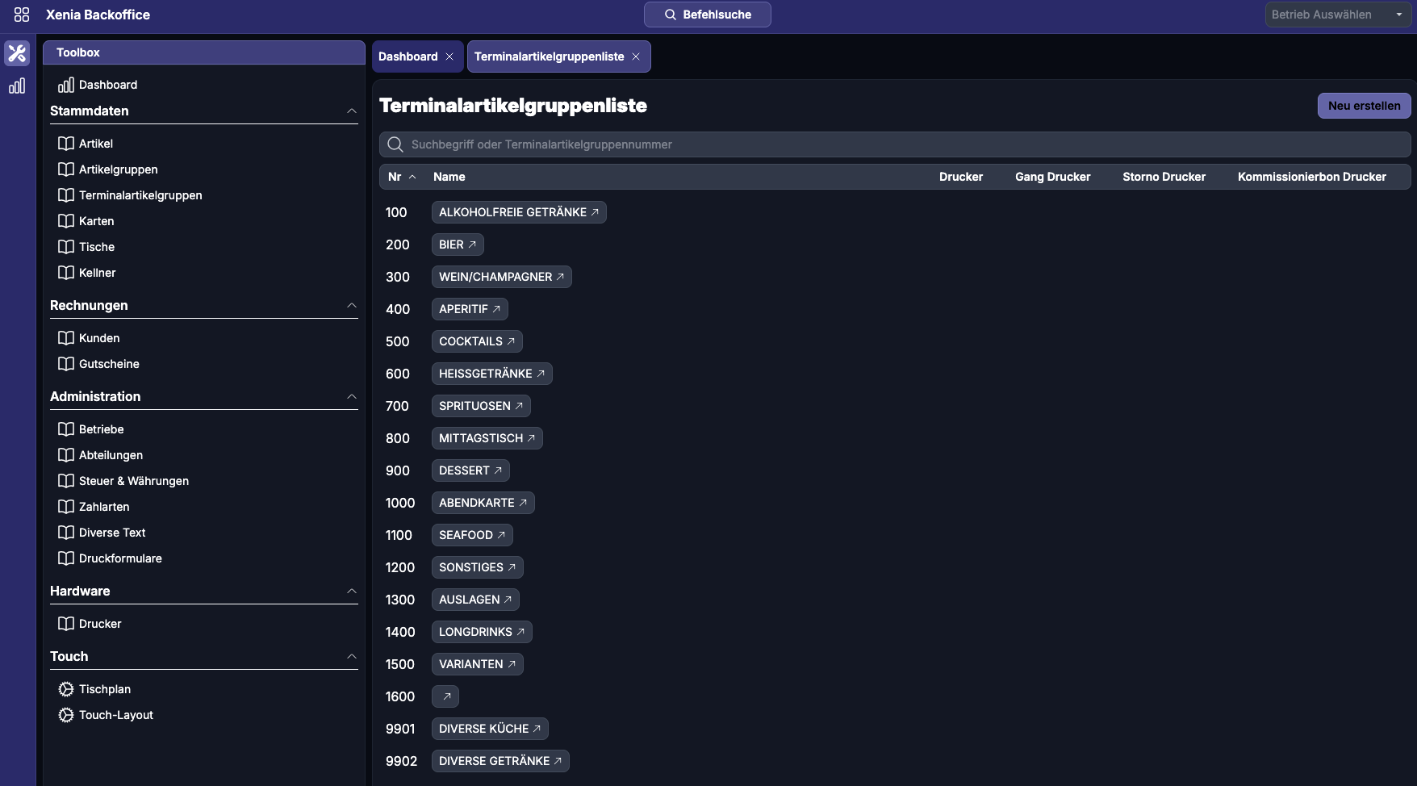Open the Befehlsuche command search
Viewport: 1417px width, 786px height.
[708, 15]
